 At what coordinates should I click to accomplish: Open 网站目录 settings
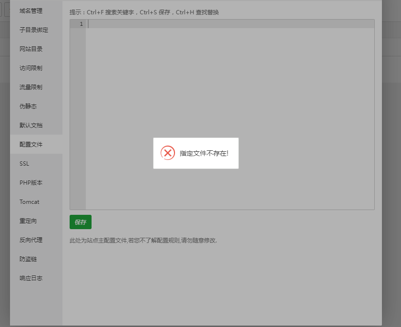tap(30, 49)
